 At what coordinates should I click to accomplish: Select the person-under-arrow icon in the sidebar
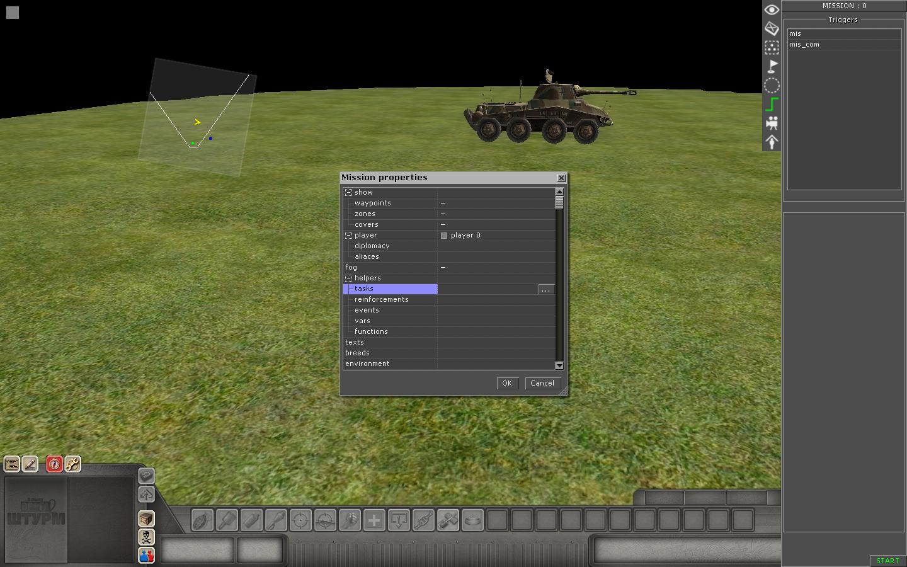coord(772,142)
